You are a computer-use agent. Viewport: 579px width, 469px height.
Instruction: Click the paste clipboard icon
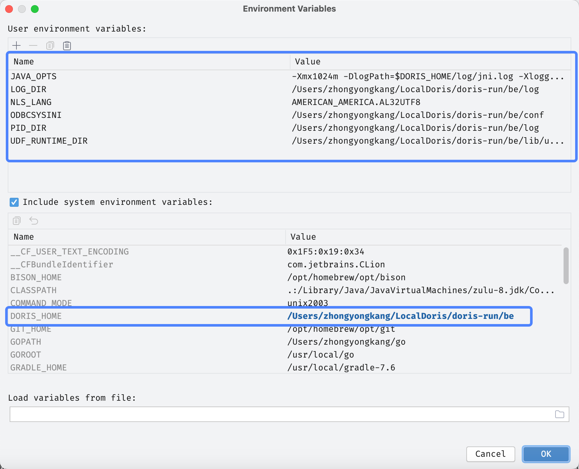[67, 45]
